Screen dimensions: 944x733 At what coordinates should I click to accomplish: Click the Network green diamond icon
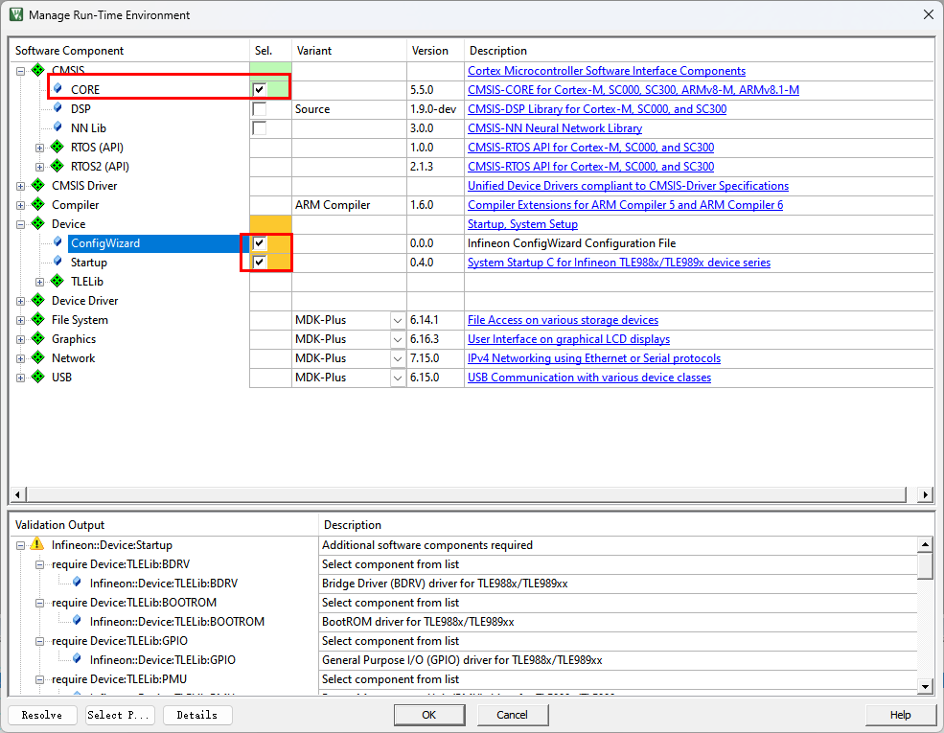(38, 358)
